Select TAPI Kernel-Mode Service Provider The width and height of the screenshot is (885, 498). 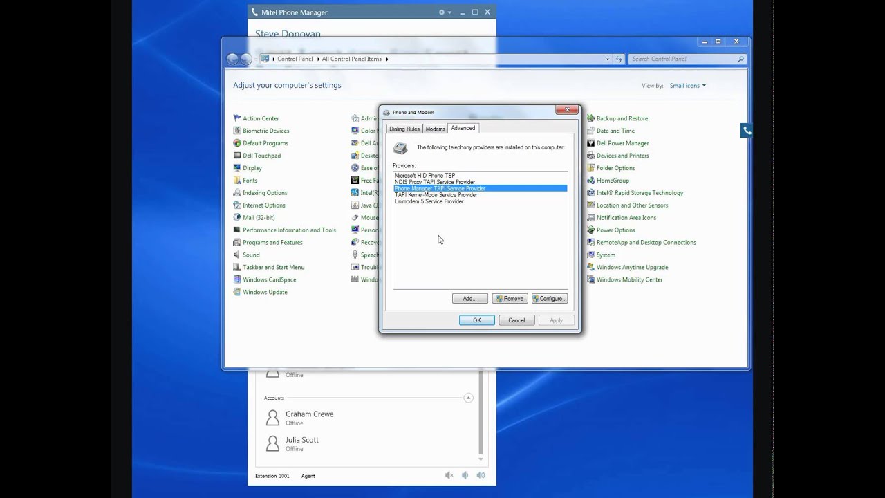(x=481, y=195)
